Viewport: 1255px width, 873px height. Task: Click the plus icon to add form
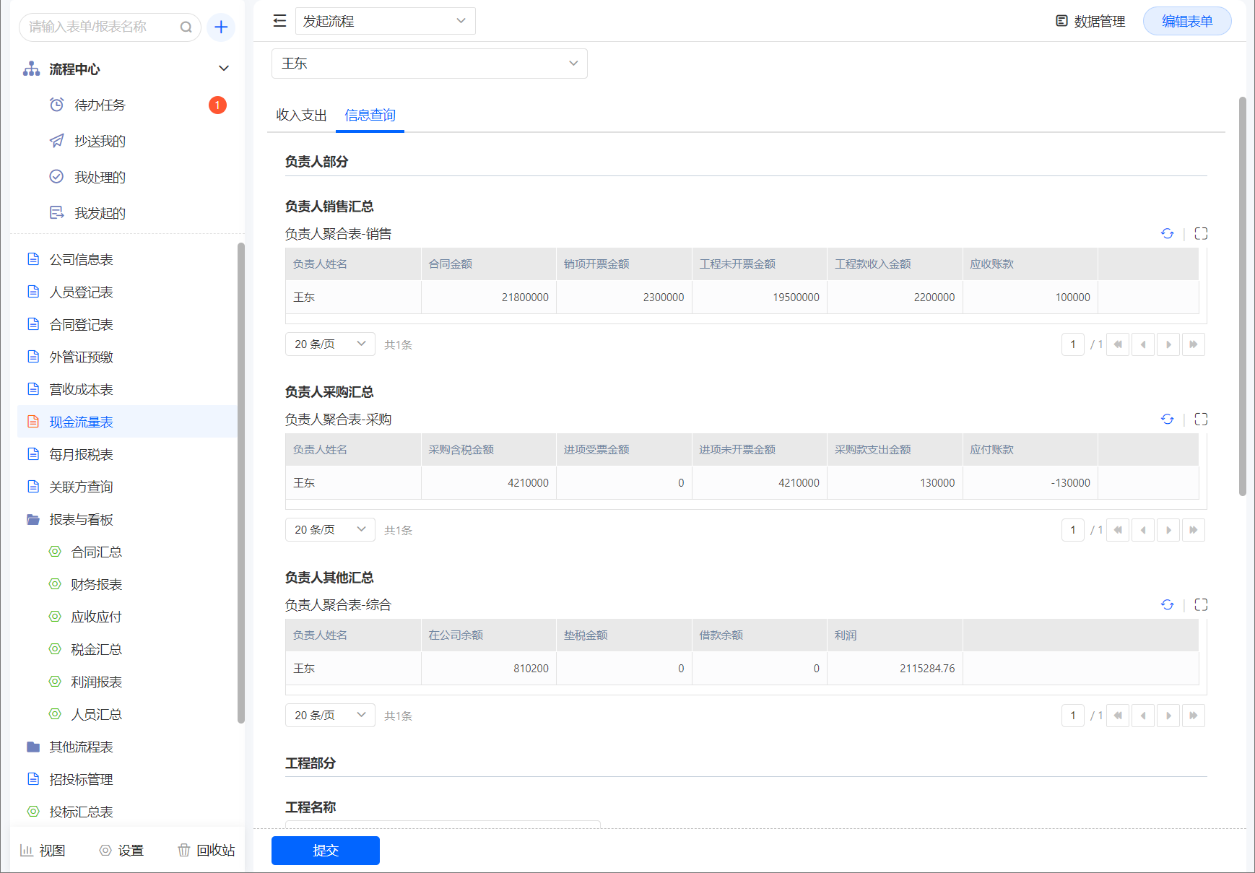[221, 27]
